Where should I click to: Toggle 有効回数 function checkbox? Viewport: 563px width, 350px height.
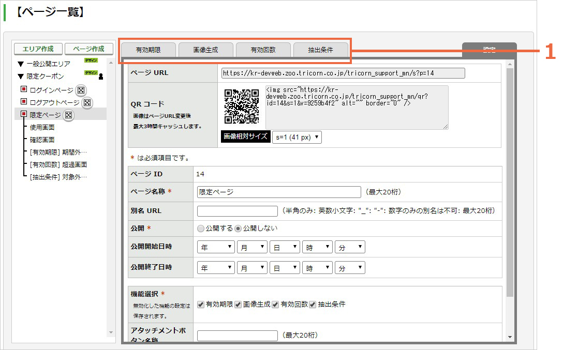click(x=275, y=305)
